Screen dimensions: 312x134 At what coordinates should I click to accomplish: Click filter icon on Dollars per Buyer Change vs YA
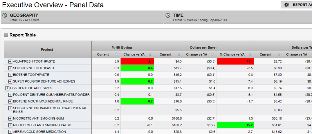(x=213, y=55)
